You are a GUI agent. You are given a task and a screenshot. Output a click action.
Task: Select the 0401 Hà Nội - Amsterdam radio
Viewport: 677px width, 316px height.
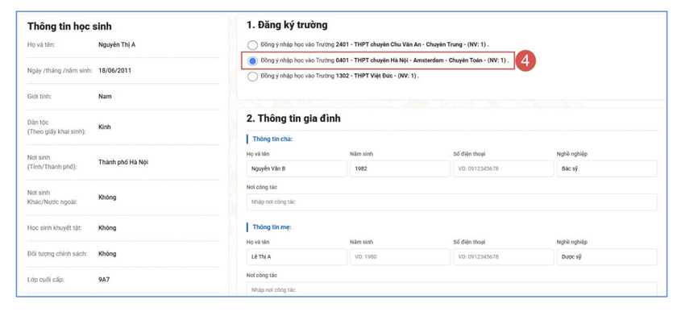coord(252,61)
